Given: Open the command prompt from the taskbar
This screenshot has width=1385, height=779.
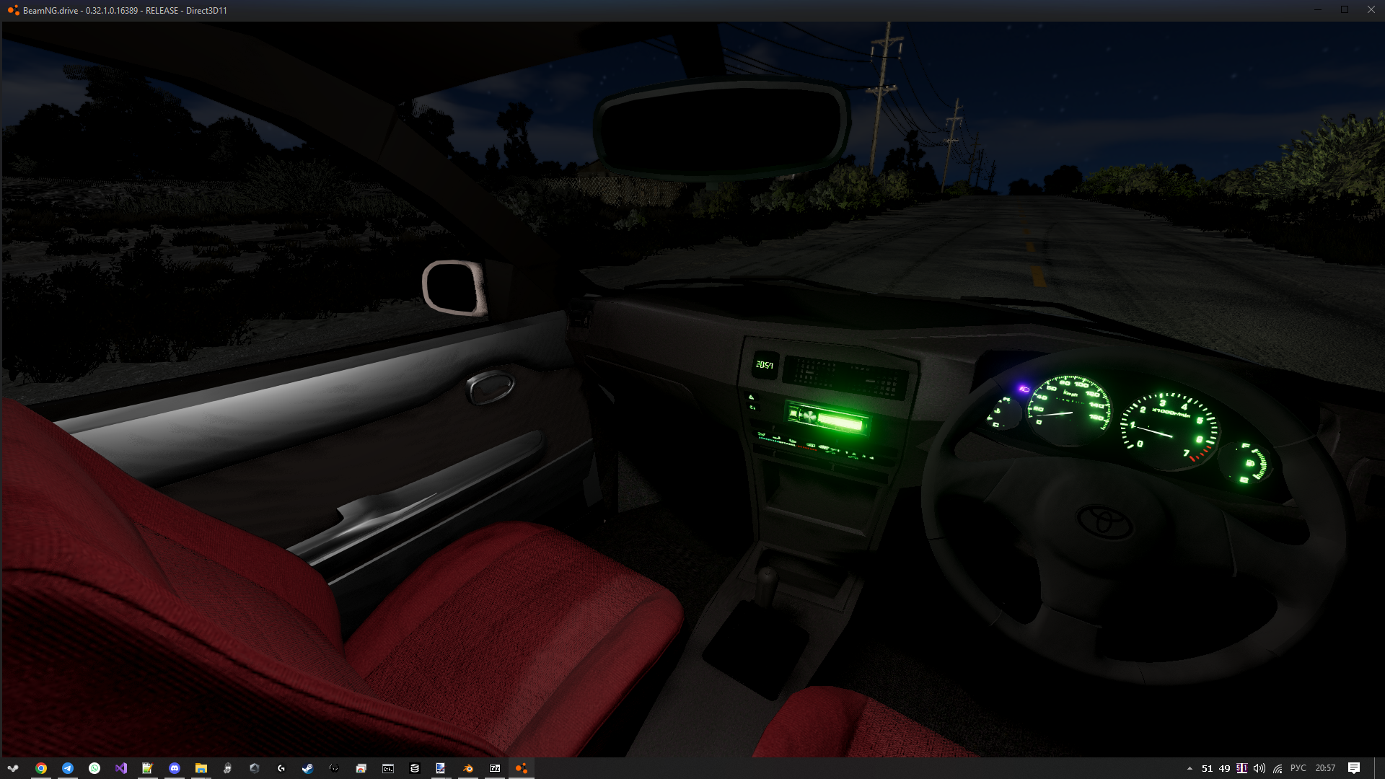Looking at the screenshot, I should click(388, 768).
